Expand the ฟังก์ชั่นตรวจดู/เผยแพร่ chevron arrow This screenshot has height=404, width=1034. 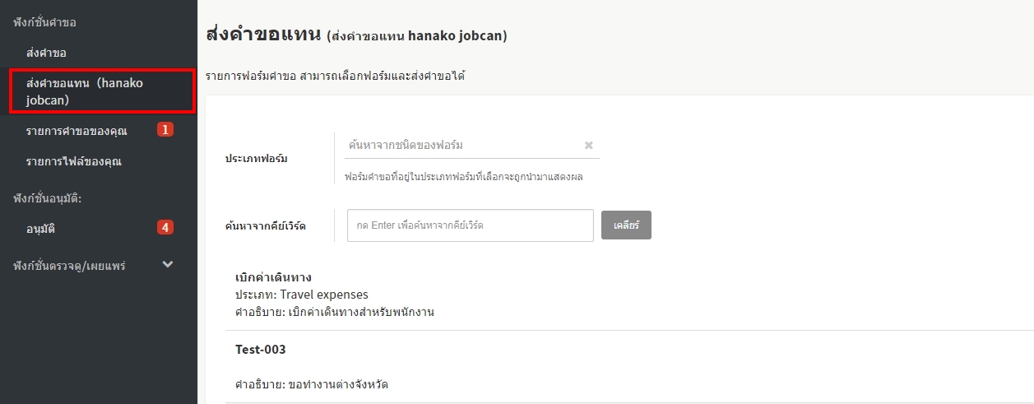[x=168, y=264]
